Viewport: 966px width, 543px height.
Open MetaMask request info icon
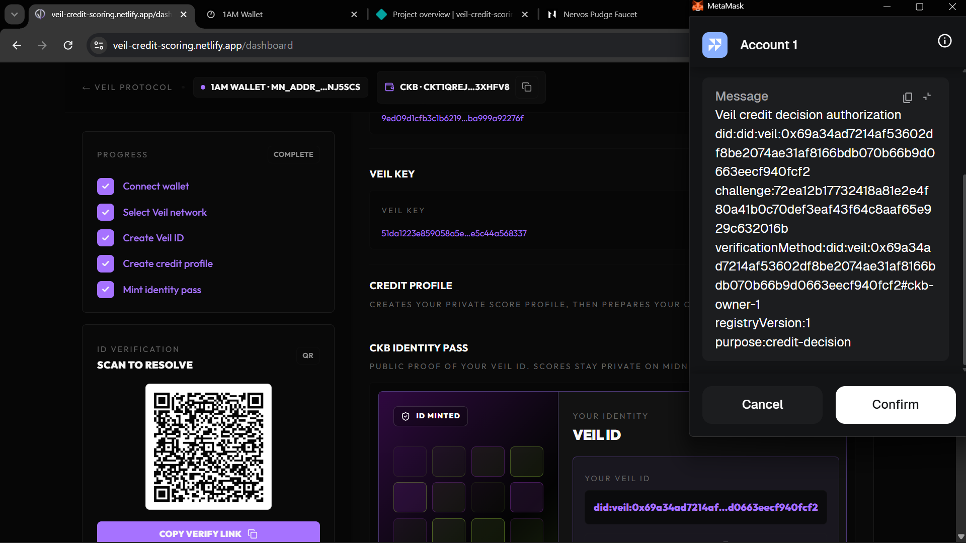[x=944, y=41]
